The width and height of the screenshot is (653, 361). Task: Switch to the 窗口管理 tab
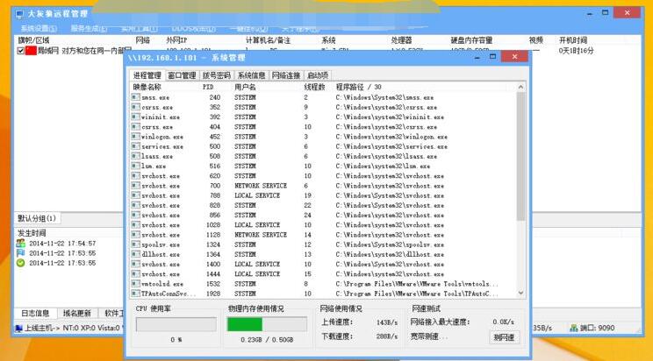[182, 76]
